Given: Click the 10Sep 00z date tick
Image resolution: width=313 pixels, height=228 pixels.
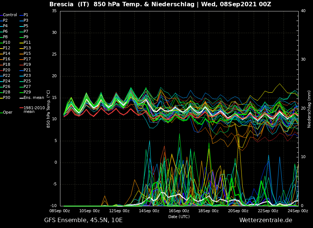Looking at the screenshot, I should 89,211.
